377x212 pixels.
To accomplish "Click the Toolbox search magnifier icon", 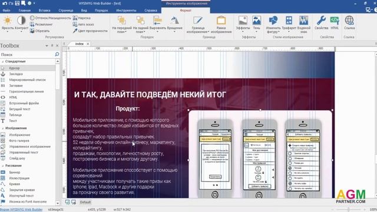I will (57, 54).
